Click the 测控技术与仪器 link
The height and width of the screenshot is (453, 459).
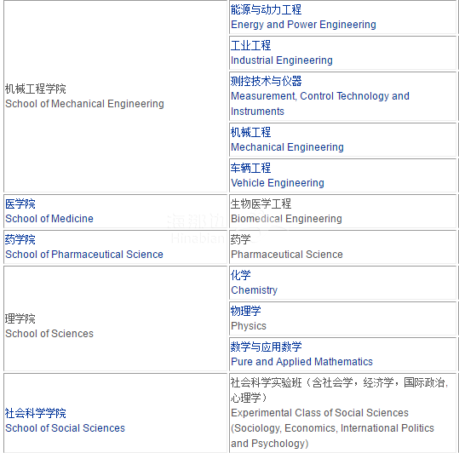pos(266,81)
